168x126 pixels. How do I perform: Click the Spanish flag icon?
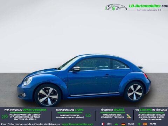(x=145, y=124)
